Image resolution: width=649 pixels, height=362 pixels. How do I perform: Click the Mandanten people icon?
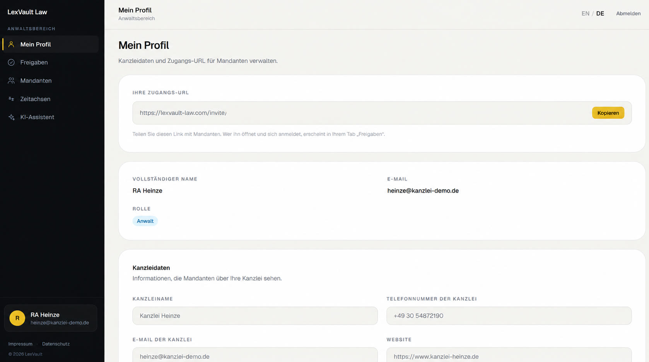pos(11,81)
